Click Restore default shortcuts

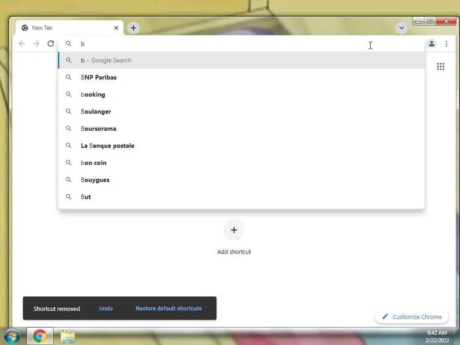click(169, 308)
